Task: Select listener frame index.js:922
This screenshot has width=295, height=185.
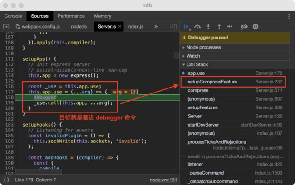Action: 235,164
